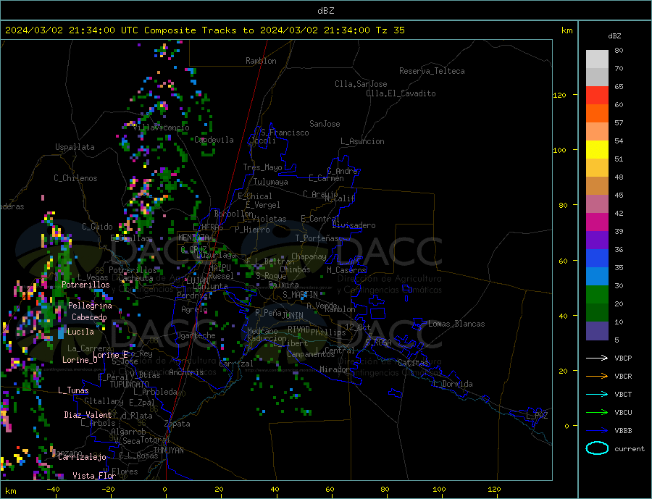Select the red 60–65 dBZ swatch

click(x=597, y=95)
